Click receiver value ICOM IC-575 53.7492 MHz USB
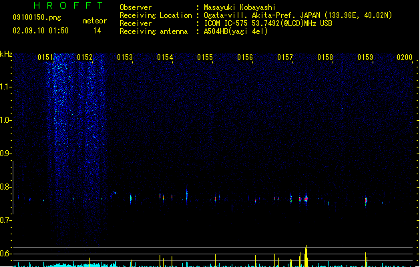420x267 pixels. tap(268, 23)
